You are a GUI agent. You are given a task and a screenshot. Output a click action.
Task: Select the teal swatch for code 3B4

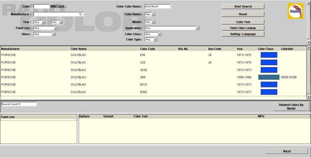tap(269, 77)
